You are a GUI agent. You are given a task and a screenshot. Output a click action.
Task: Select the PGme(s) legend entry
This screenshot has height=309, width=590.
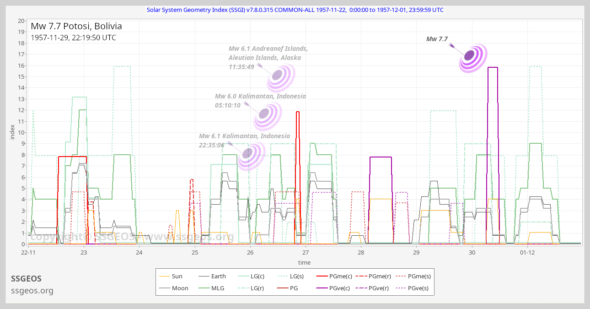point(413,276)
